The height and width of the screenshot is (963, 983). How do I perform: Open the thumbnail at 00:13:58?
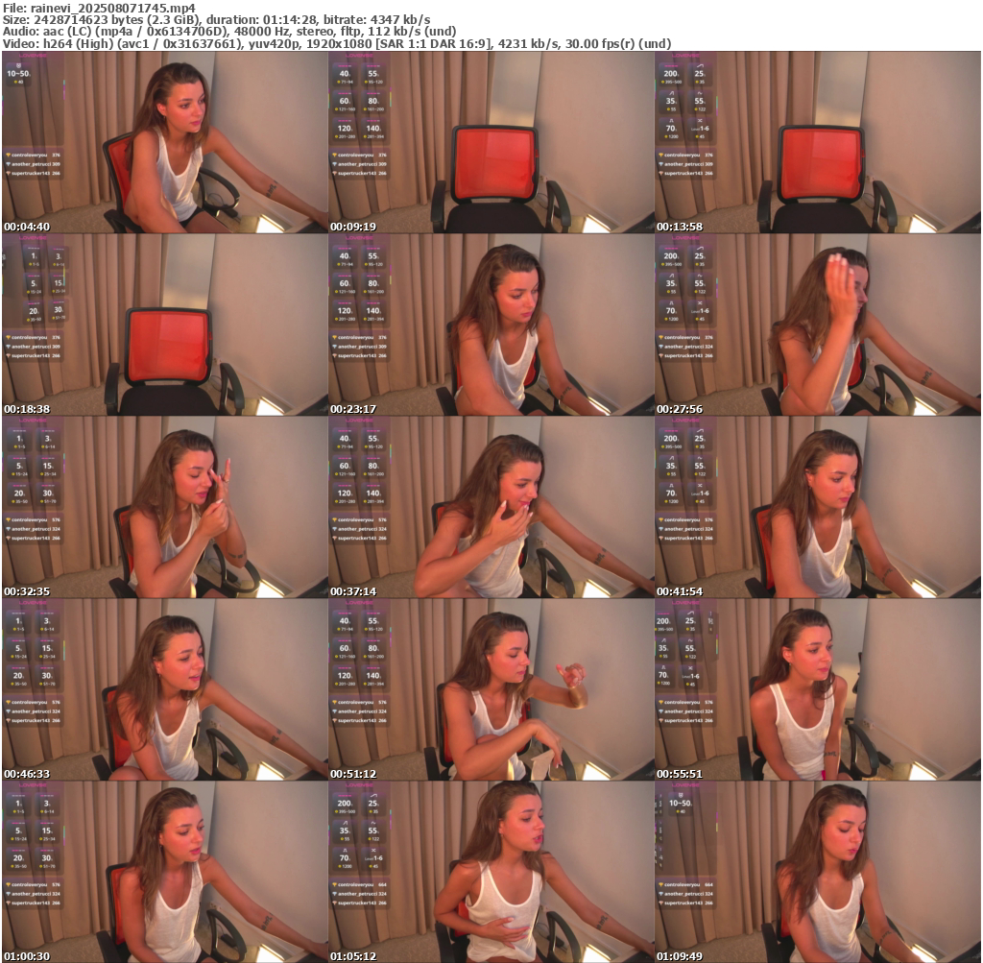pos(818,142)
